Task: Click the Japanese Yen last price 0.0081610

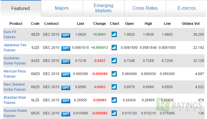Action: pos(80,48)
